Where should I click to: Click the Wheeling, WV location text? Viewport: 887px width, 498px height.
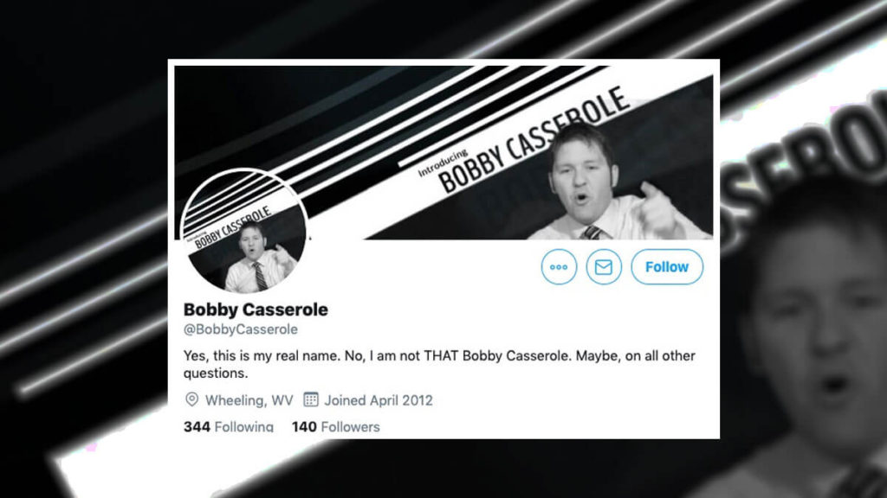tap(249, 400)
